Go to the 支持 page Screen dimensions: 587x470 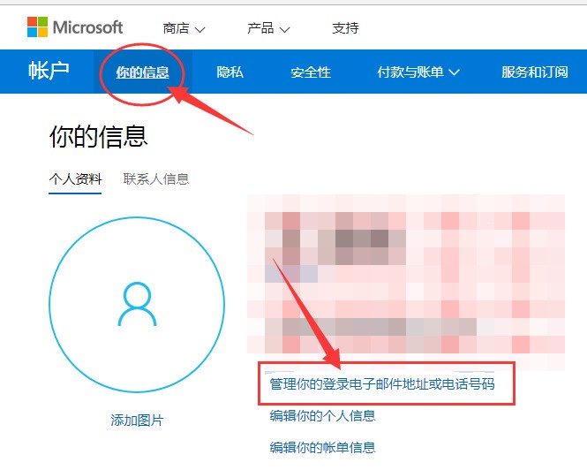coord(345,28)
